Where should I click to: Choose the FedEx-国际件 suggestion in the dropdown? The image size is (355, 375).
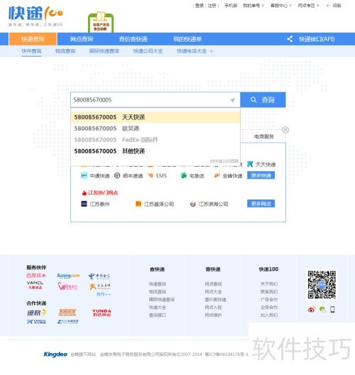point(155,140)
